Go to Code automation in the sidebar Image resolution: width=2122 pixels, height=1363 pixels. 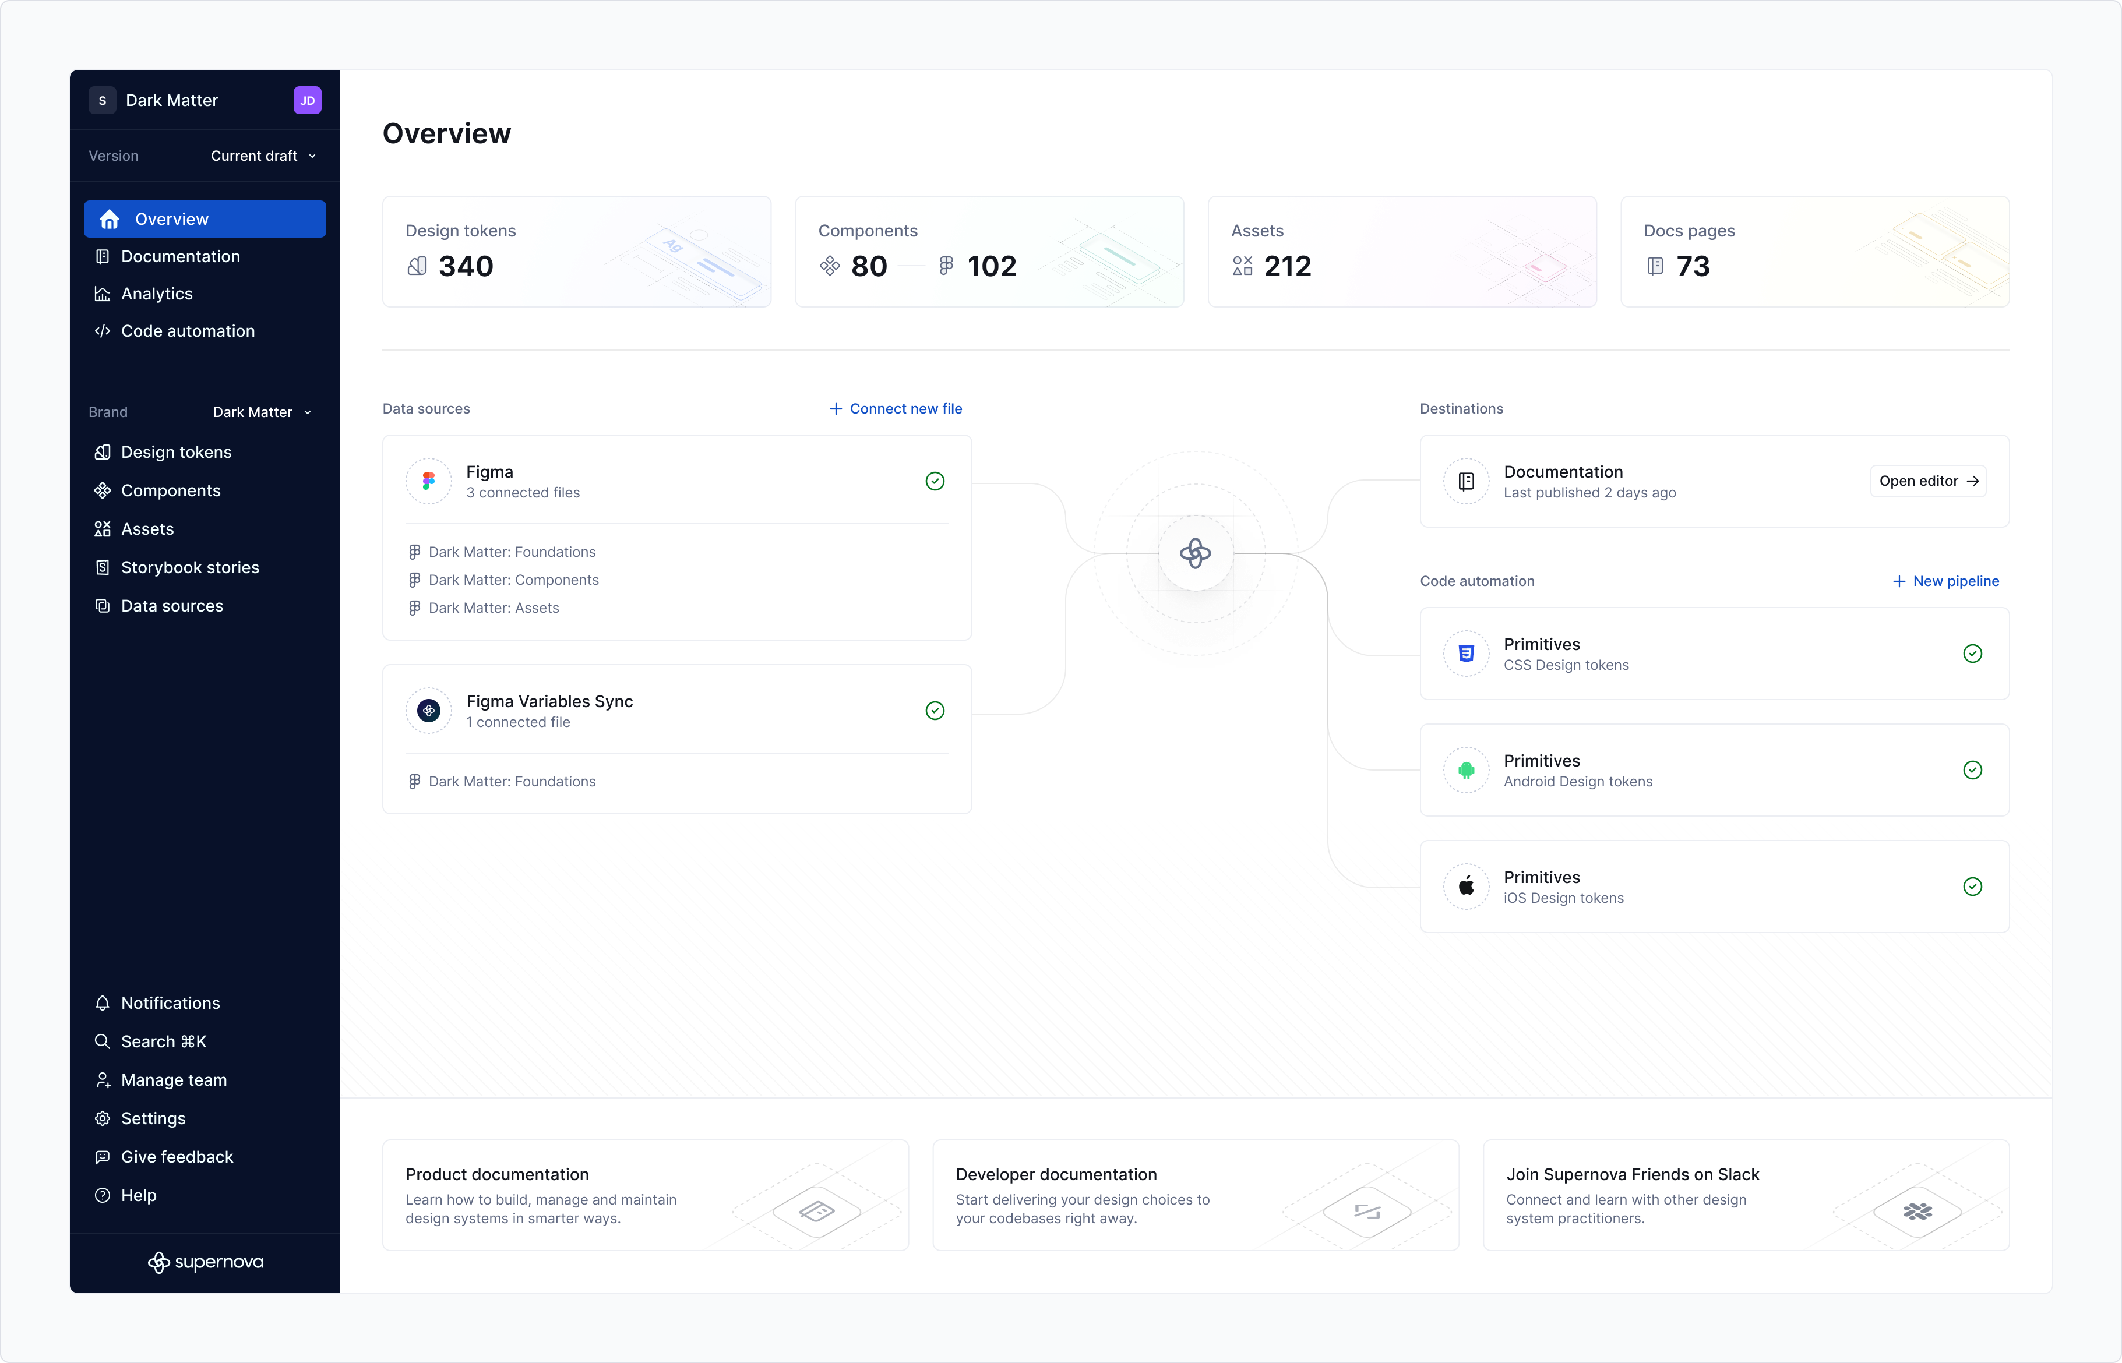point(187,330)
